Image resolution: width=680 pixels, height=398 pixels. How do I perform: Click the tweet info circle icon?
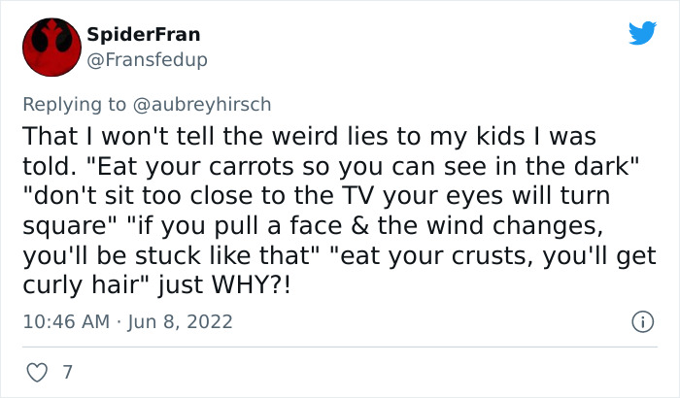pos(641,321)
